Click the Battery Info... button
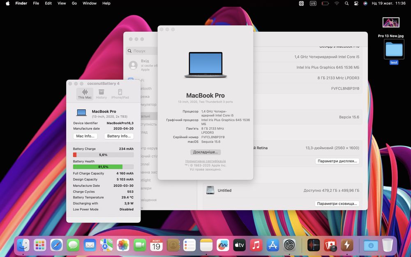Viewport: 411px width, 257px height. pyautogui.click(x=119, y=136)
